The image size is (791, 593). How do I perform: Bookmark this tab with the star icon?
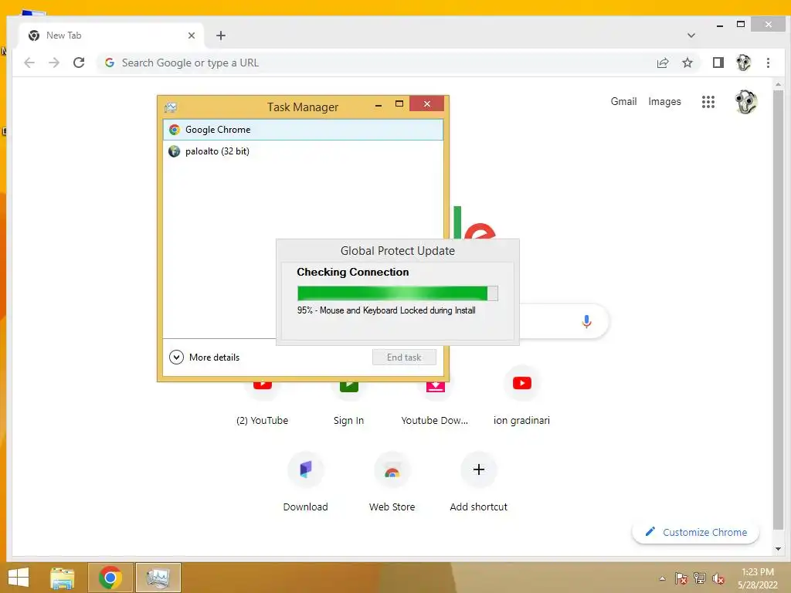[687, 63]
